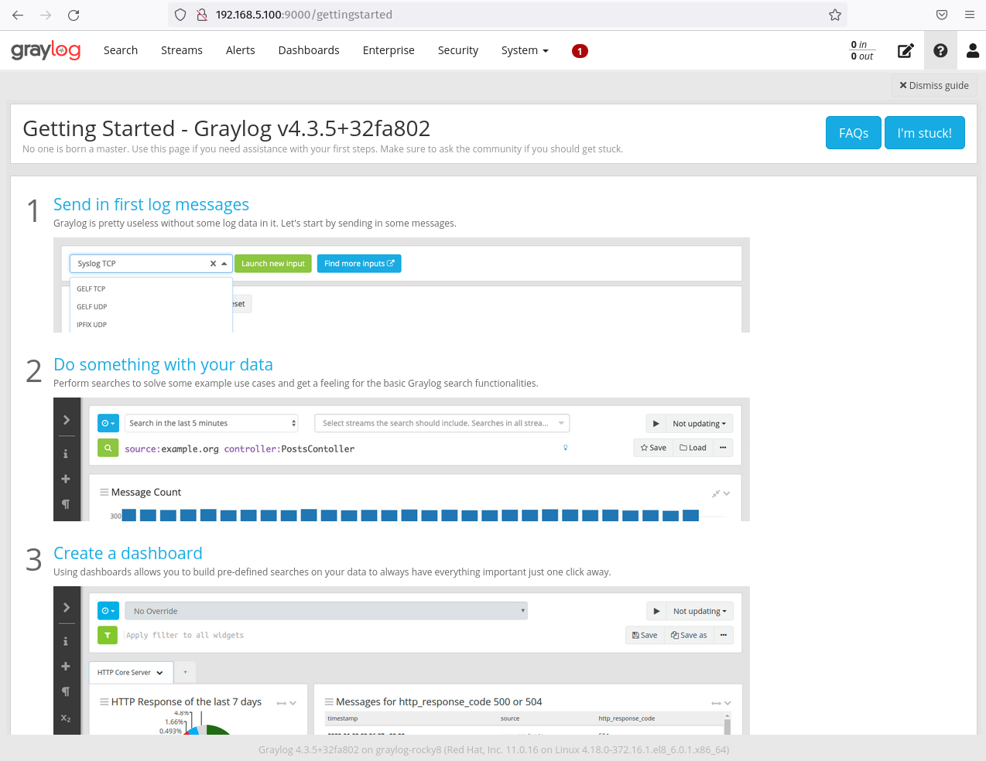The image size is (986, 761).
Task: Open the Security navigation item
Action: pyautogui.click(x=458, y=50)
